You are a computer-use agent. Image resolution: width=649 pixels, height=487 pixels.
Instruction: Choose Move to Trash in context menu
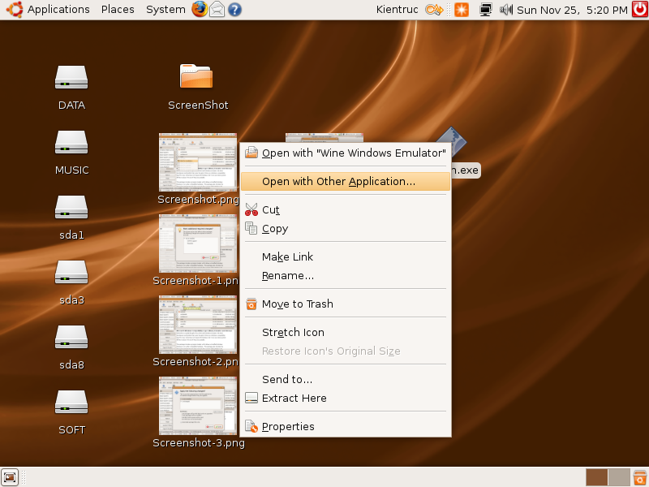pos(297,304)
